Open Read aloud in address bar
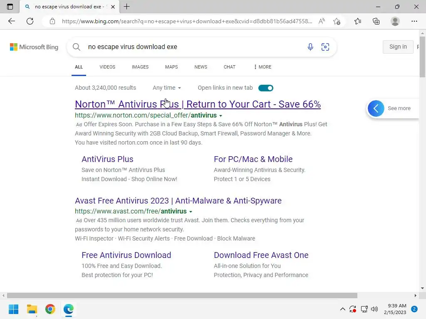 point(322,21)
